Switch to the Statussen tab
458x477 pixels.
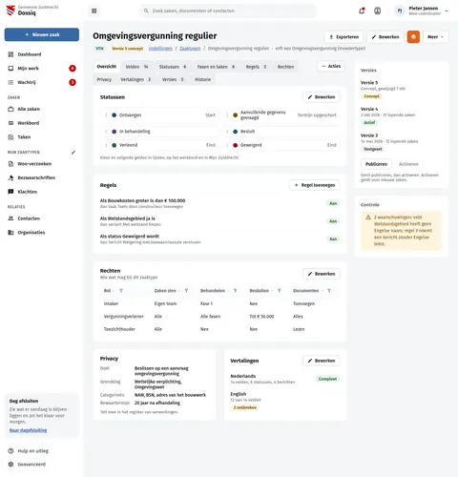tap(173, 67)
